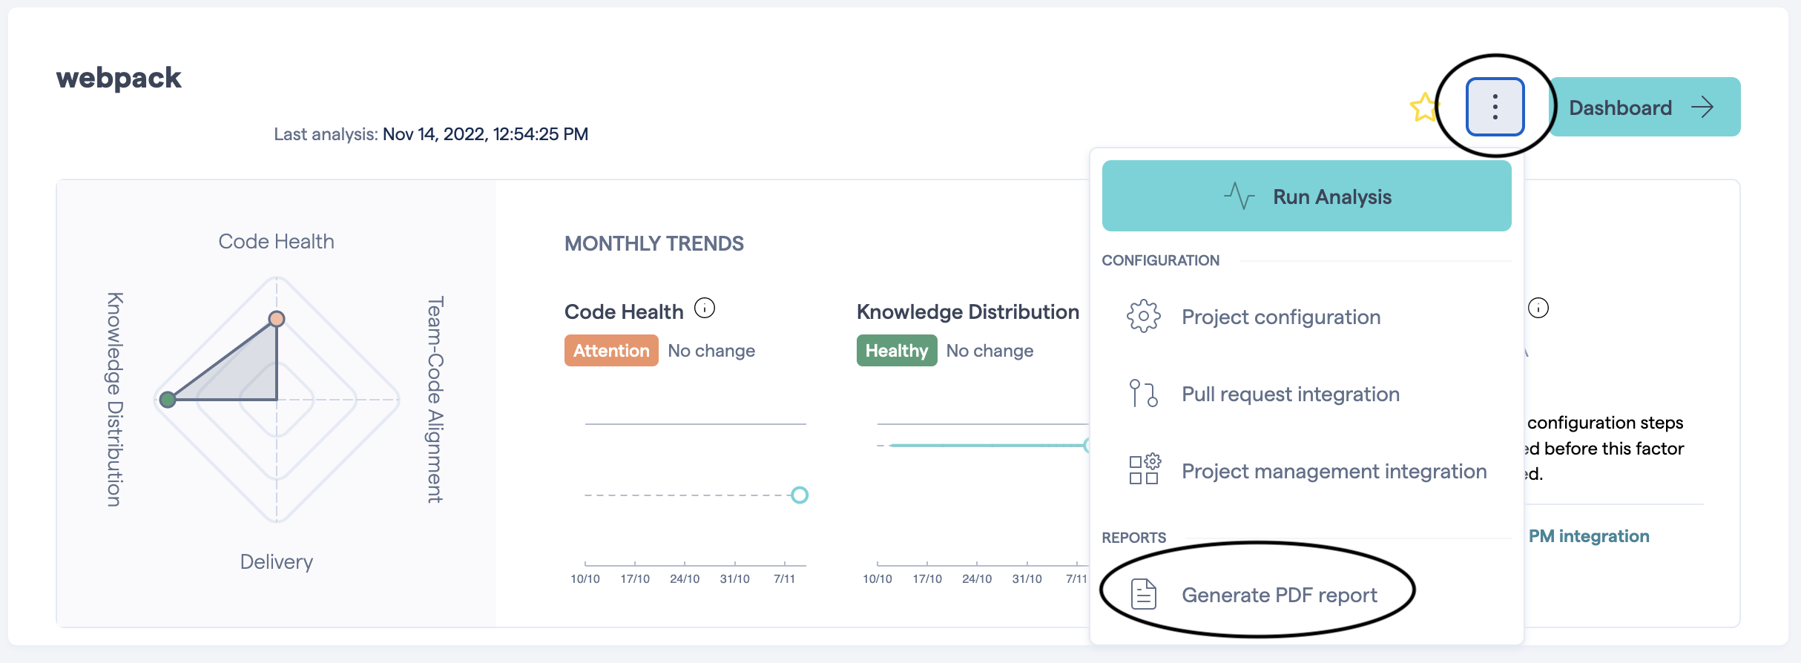Click the Project management integration grid icon
The width and height of the screenshot is (1801, 663).
pyautogui.click(x=1143, y=470)
